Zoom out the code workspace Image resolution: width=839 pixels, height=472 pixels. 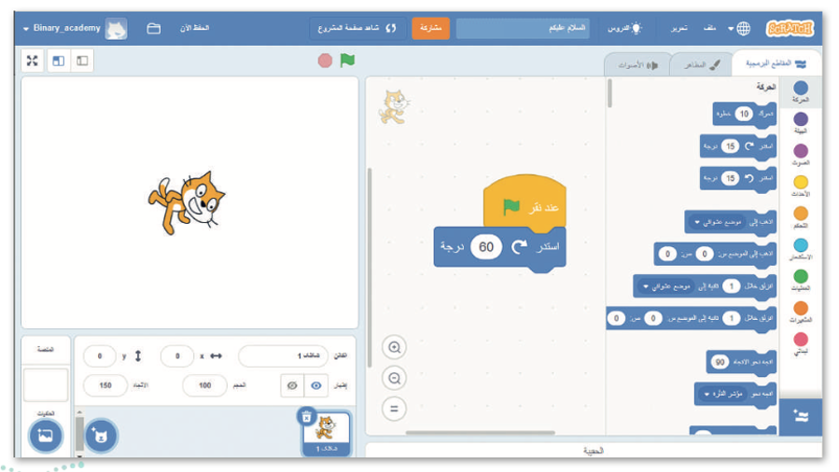(x=395, y=379)
